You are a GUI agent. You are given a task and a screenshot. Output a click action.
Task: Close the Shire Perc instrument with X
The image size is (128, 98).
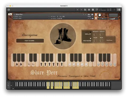pos(119,14)
